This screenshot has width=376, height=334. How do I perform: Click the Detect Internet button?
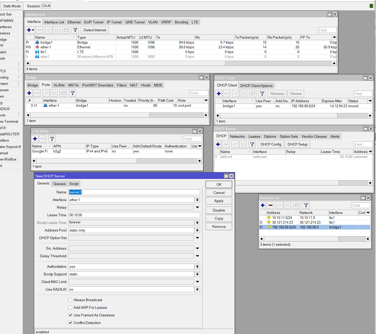tap(95, 30)
